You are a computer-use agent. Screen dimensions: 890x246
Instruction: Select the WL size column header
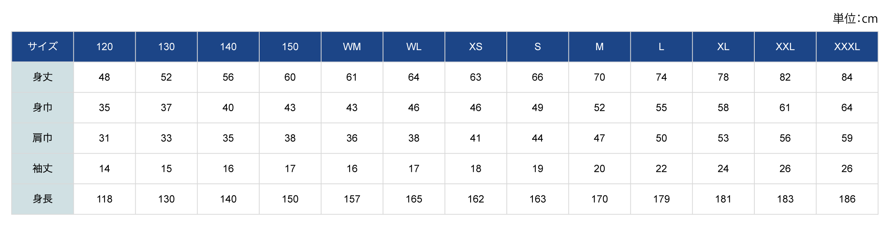coord(414,47)
